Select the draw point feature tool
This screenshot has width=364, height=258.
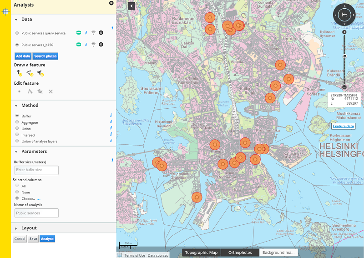click(x=19, y=73)
